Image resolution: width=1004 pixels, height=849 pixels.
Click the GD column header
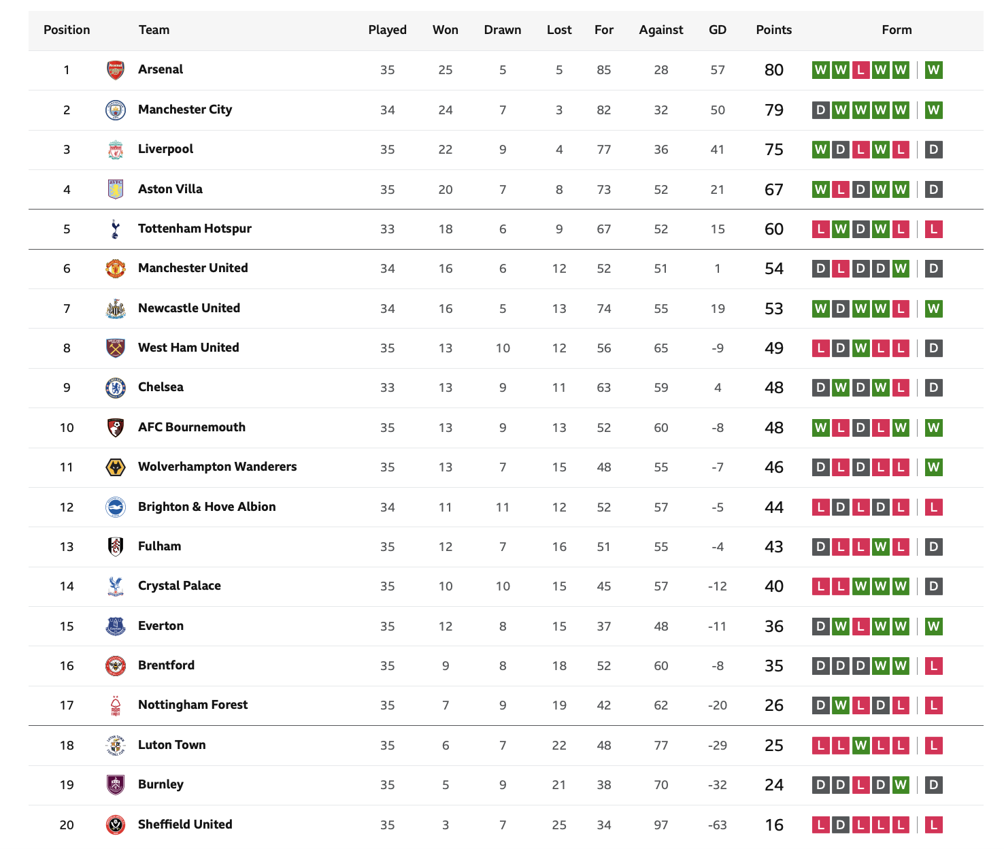tap(718, 30)
